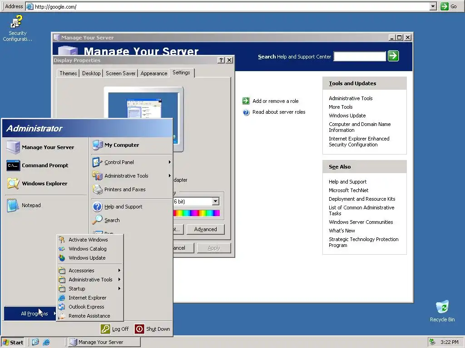Open Internet Explorer Enhanced Security Configuration link
The height and width of the screenshot is (348, 465).
point(359,141)
